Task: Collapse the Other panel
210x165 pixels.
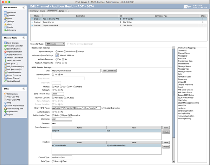Action: click(x=24, y=89)
